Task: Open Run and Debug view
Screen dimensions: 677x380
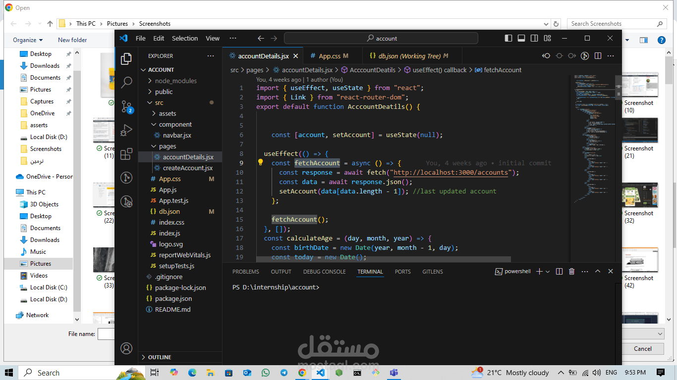Action: click(x=126, y=130)
